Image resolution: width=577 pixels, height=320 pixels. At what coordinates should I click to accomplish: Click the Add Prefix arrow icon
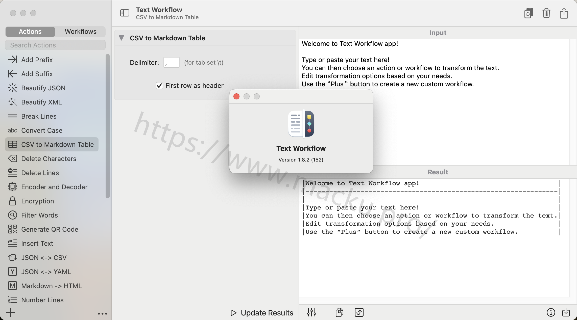click(x=12, y=60)
